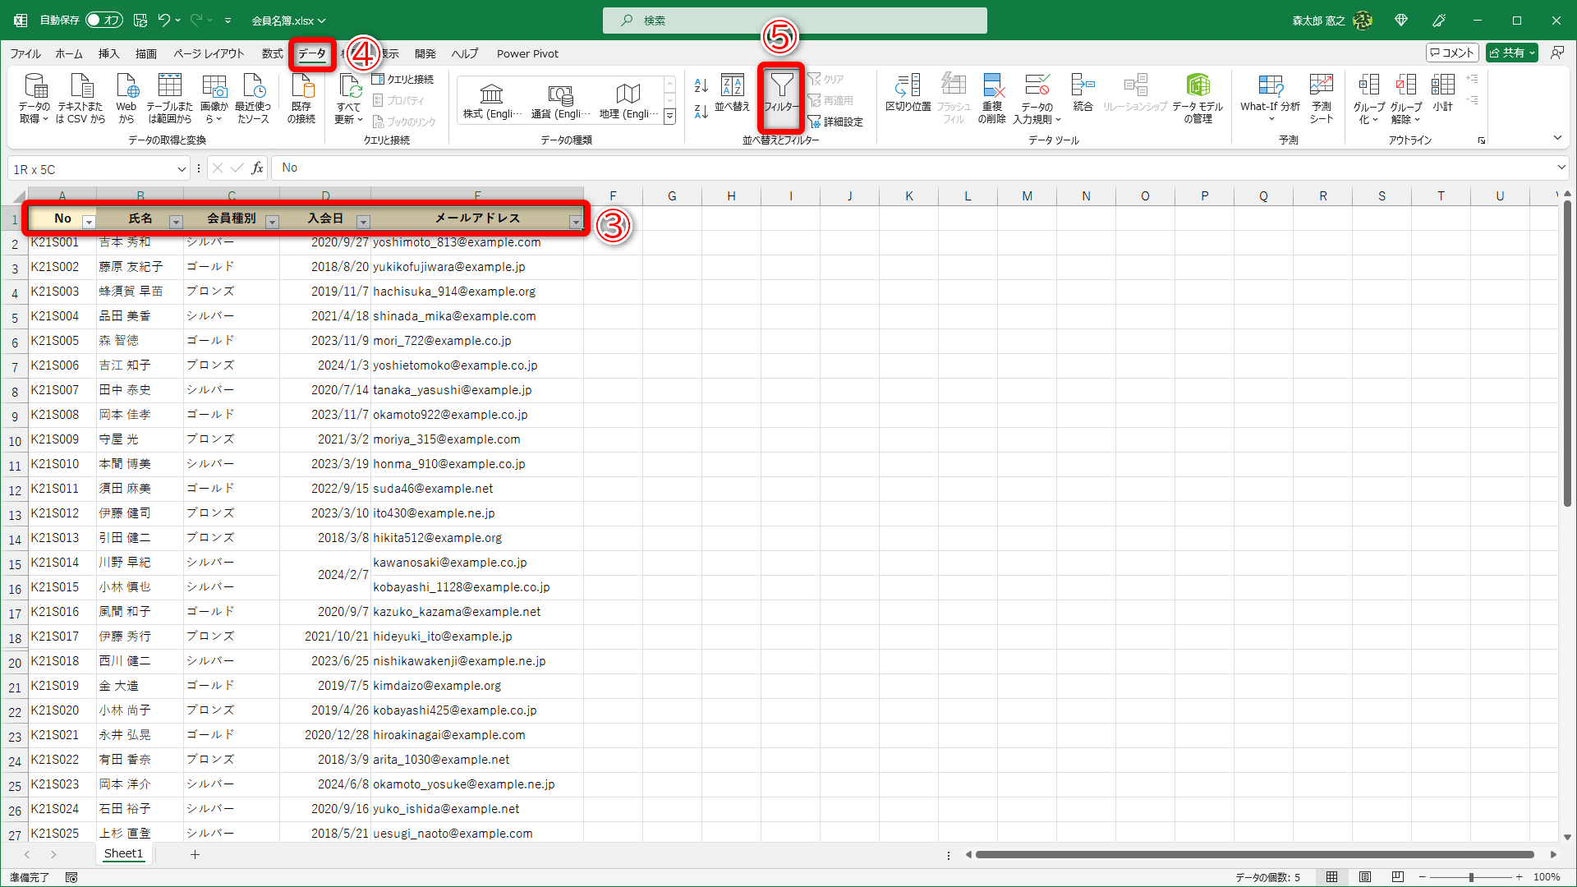
Task: Click Sort A to Z ascending icon
Action: pos(701,85)
